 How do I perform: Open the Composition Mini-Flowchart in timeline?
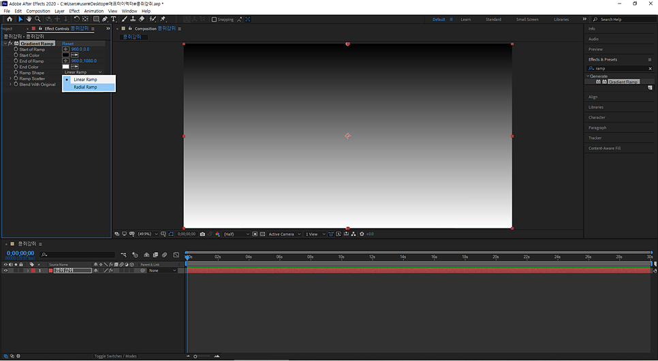(x=123, y=255)
